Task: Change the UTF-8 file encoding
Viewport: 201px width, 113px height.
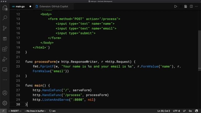Action: click(x=177, y=111)
